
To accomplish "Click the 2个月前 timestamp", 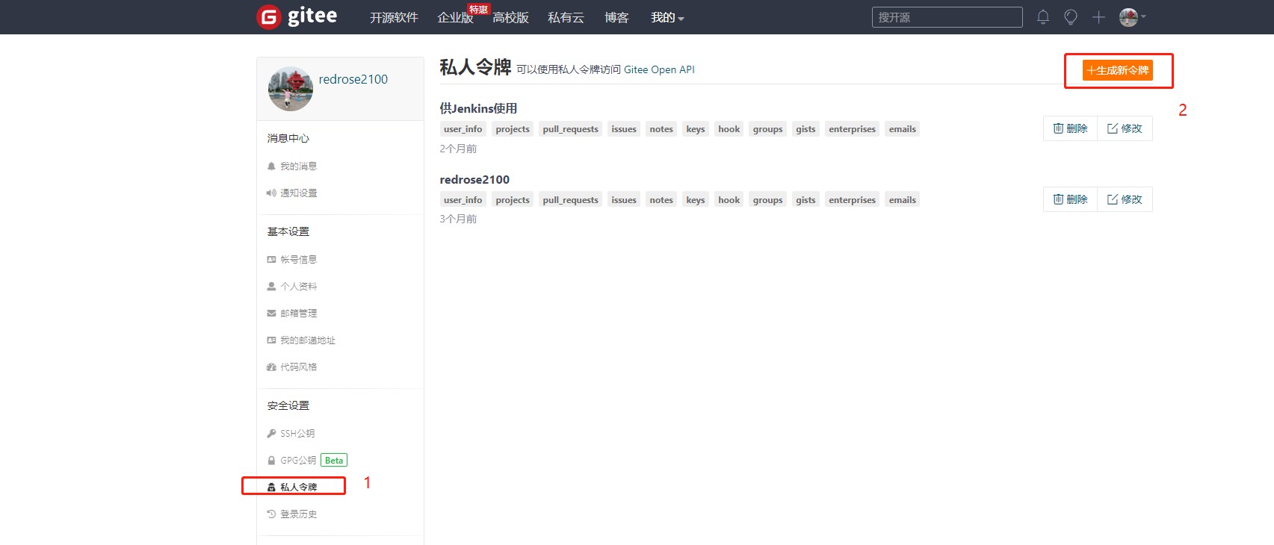I will pyautogui.click(x=458, y=149).
